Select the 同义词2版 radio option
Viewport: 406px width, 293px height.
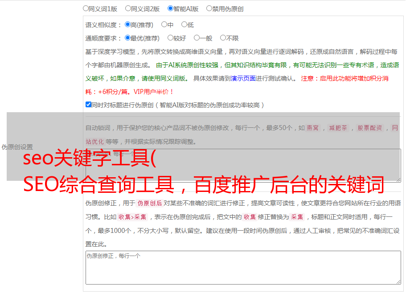(128, 8)
